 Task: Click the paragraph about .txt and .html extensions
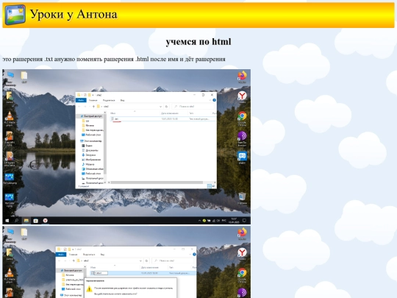[114, 59]
